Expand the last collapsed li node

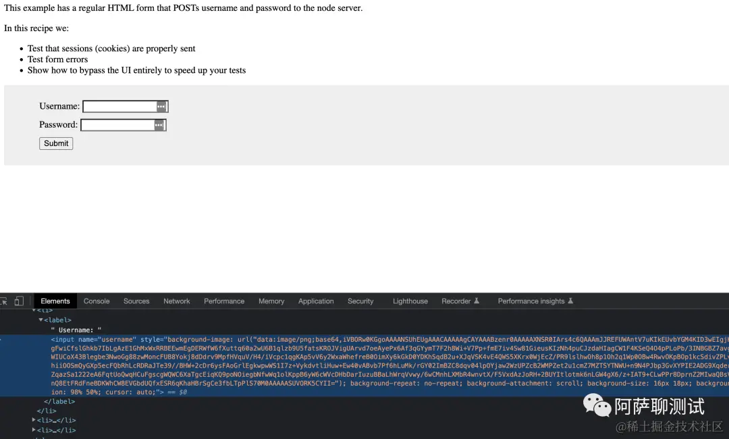click(34, 430)
